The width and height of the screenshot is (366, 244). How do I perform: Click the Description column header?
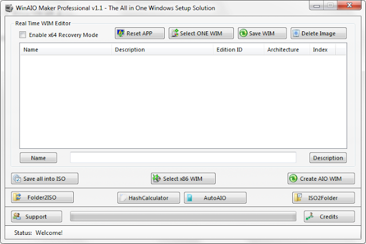162,50
